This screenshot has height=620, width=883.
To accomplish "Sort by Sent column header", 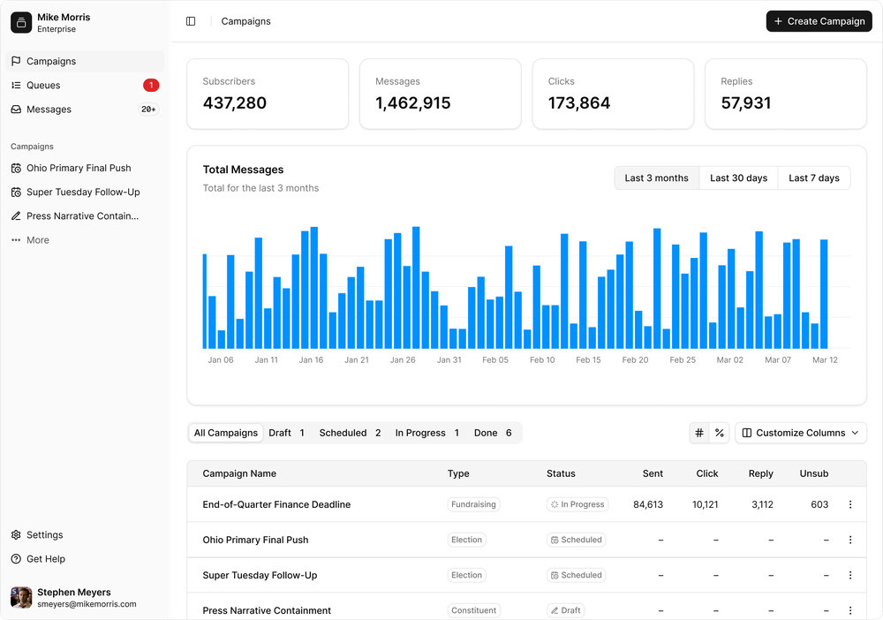I will (x=653, y=473).
